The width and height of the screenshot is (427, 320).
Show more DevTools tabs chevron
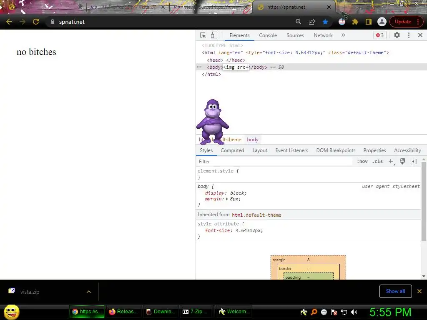tap(343, 35)
